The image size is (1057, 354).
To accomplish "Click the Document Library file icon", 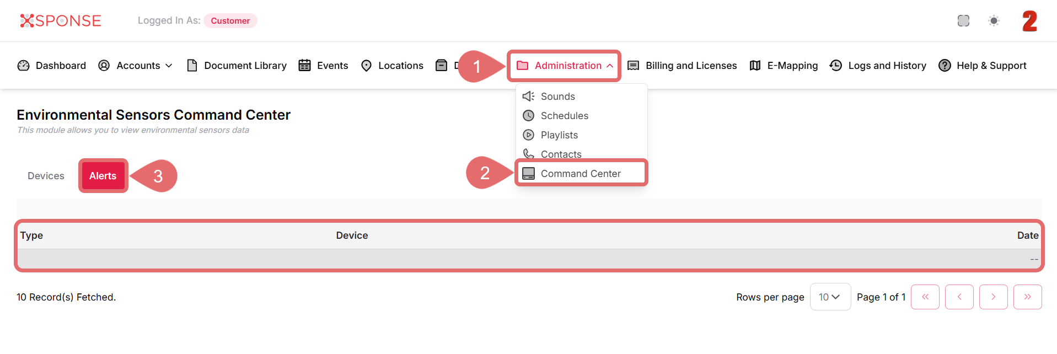I will 192,66.
